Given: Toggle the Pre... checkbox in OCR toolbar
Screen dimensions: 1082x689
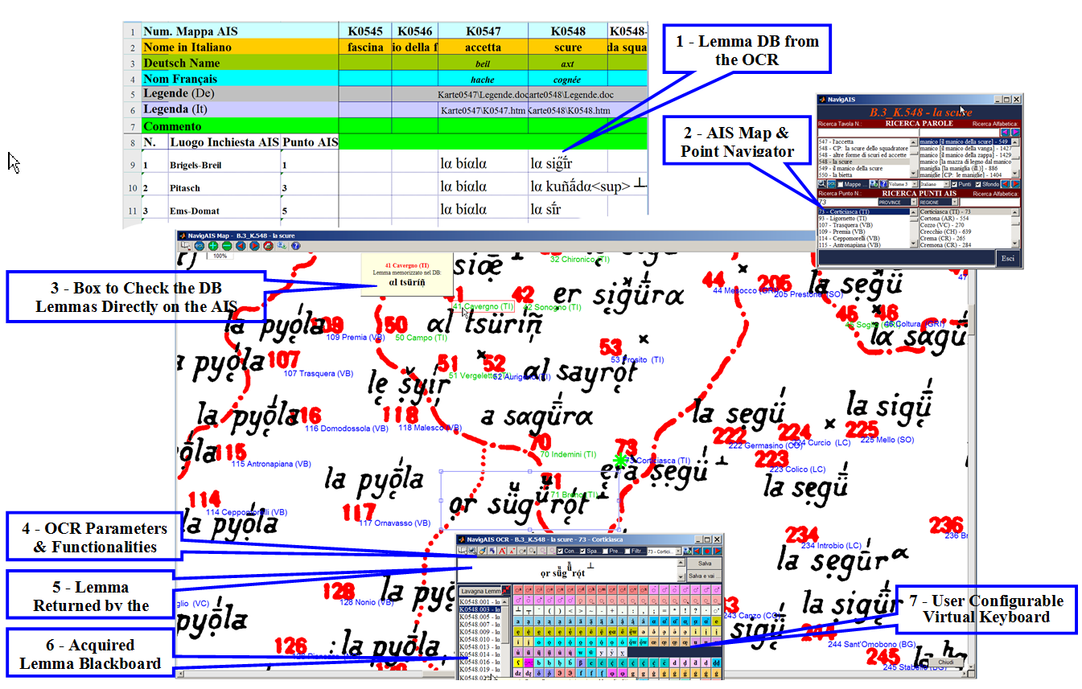Looking at the screenshot, I should (x=606, y=551).
